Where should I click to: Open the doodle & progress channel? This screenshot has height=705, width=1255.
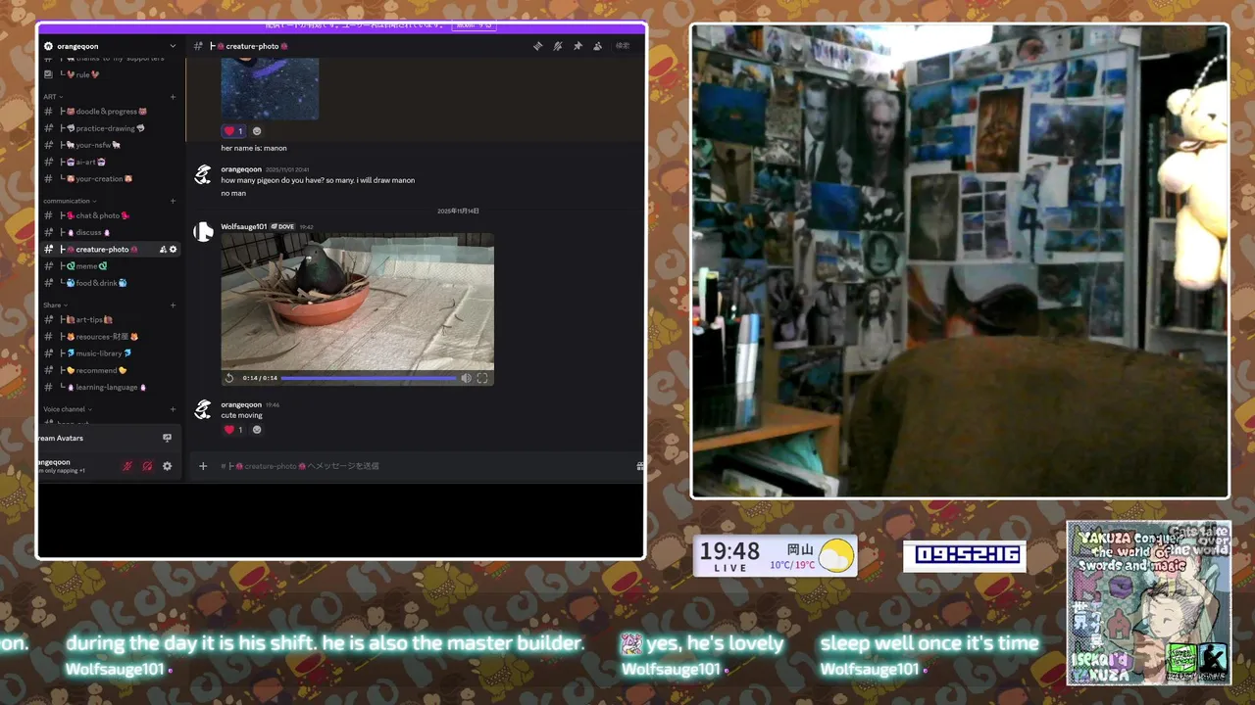pyautogui.click(x=110, y=112)
